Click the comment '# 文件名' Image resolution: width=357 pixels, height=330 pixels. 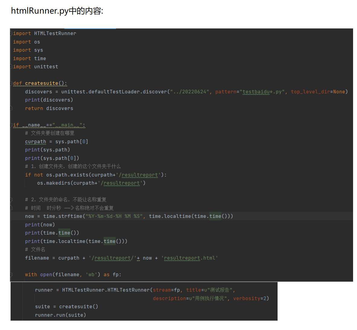pyautogui.click(x=35, y=249)
